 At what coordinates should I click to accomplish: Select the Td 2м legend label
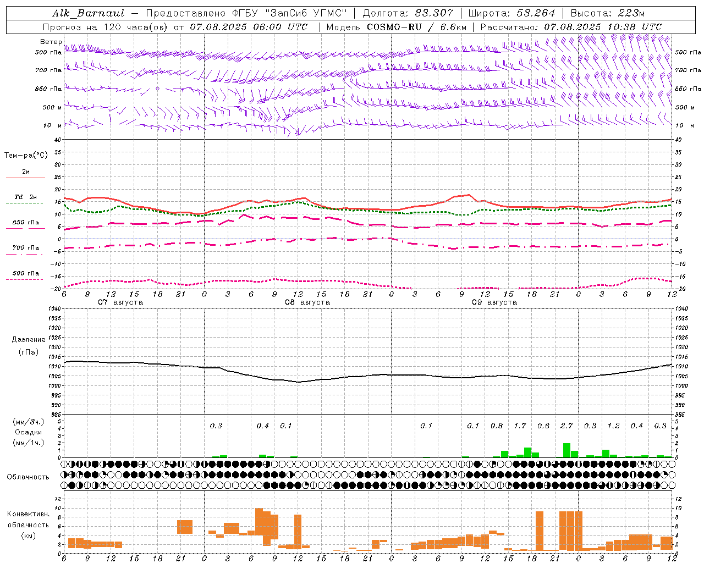[x=25, y=197]
